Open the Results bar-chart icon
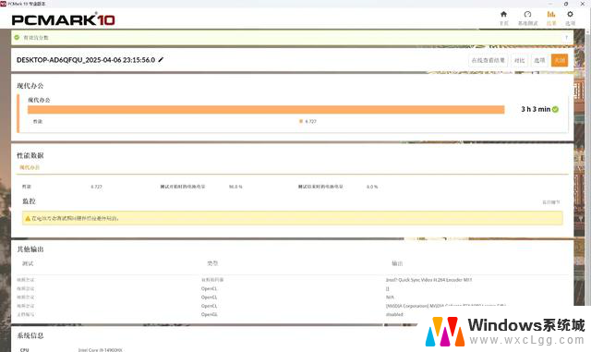This screenshot has width=591, height=352. pos(551,15)
